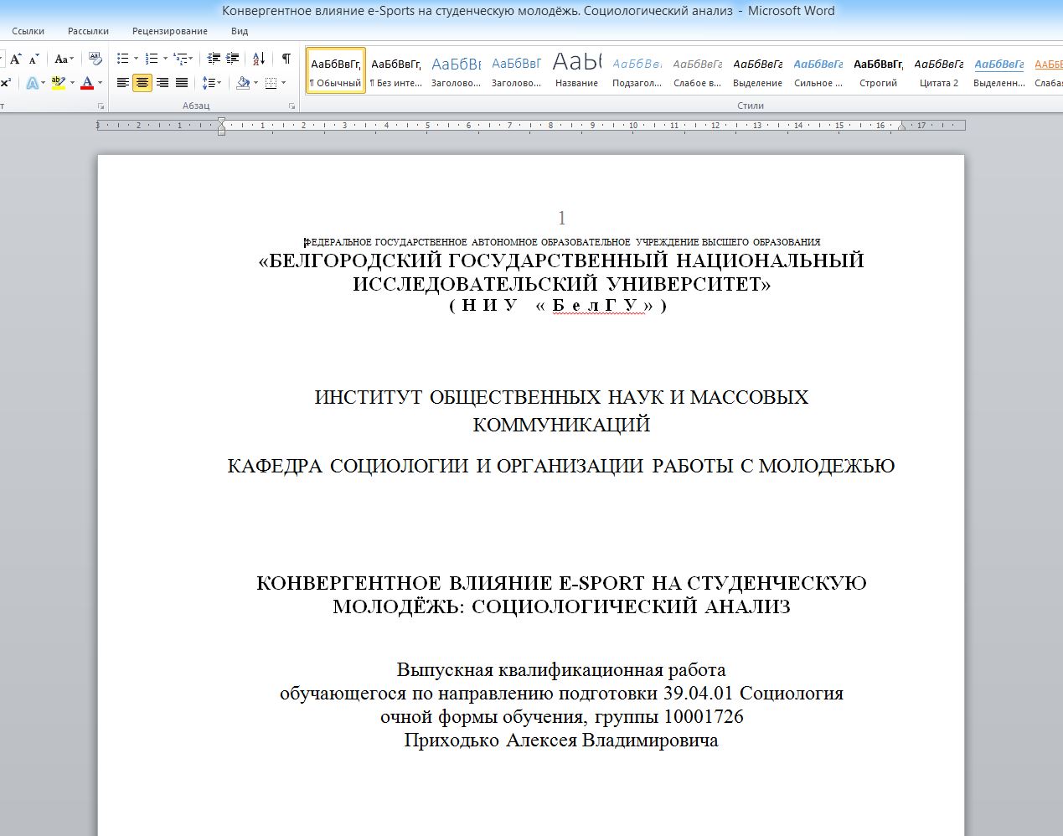Screen dimensions: 1063x836
Task: Apply the Название style
Action: 577,70
